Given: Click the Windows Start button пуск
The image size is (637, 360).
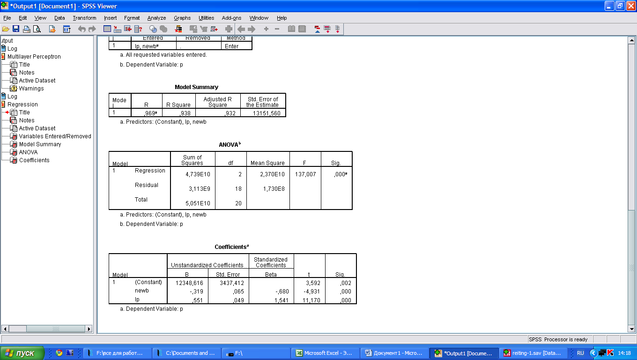Looking at the screenshot, I should tap(22, 353).
